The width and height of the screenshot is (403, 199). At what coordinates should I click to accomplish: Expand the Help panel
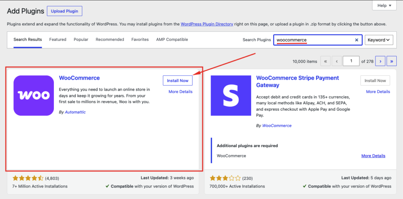click(x=385, y=5)
